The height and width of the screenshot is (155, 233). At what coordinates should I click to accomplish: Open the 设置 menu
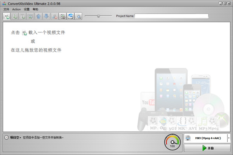(x=26, y=9)
